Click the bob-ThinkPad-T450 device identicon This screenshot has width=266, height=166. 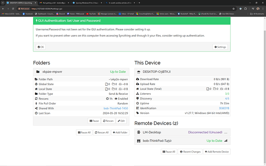(x=139, y=141)
